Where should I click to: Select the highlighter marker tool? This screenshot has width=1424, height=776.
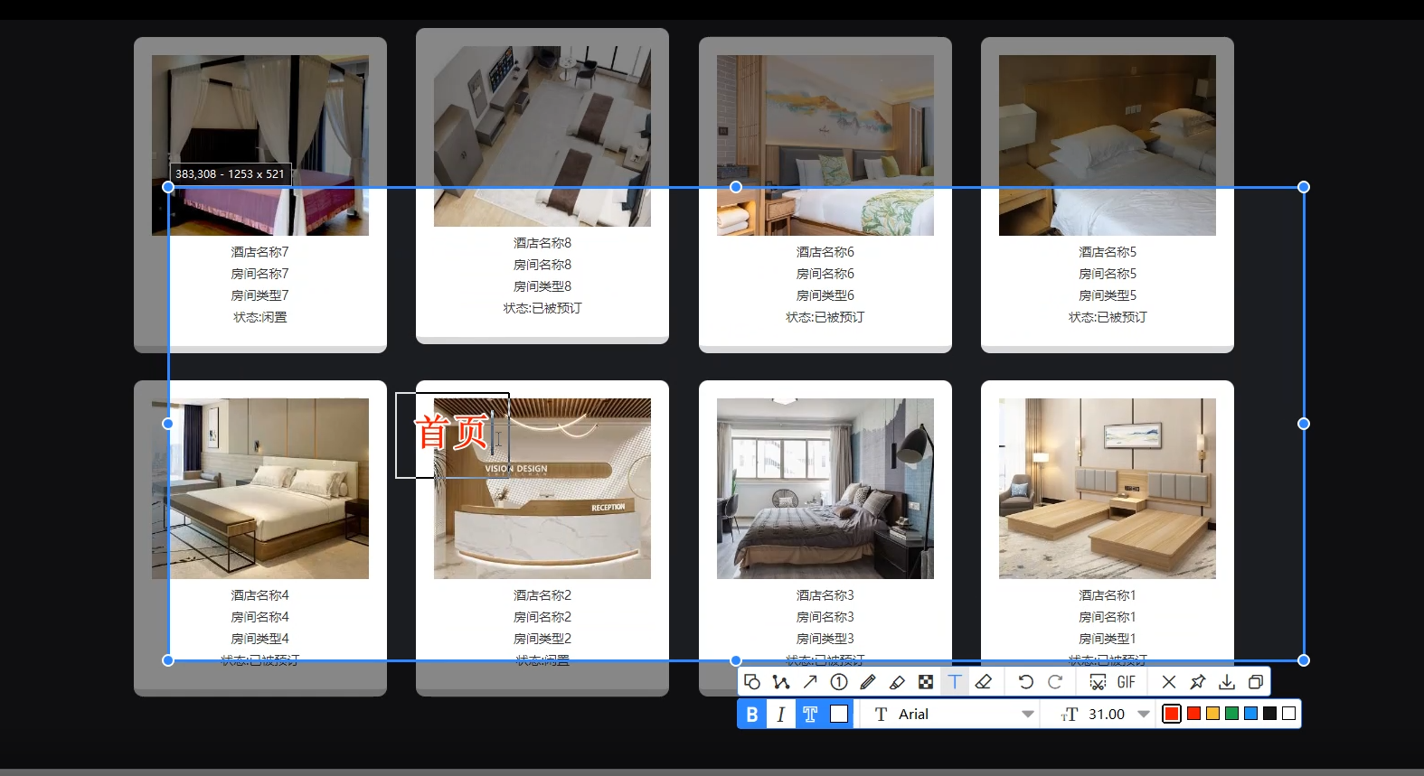point(897,682)
